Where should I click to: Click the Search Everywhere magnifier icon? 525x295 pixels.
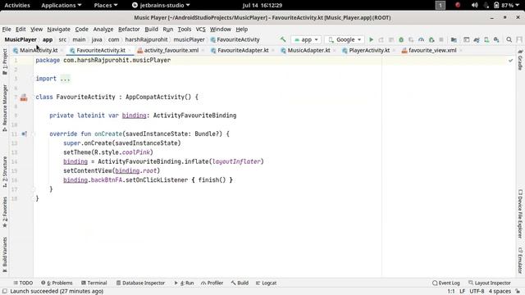pos(509,39)
